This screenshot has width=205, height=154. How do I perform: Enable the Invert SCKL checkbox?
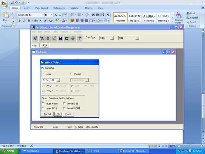coord(43,108)
